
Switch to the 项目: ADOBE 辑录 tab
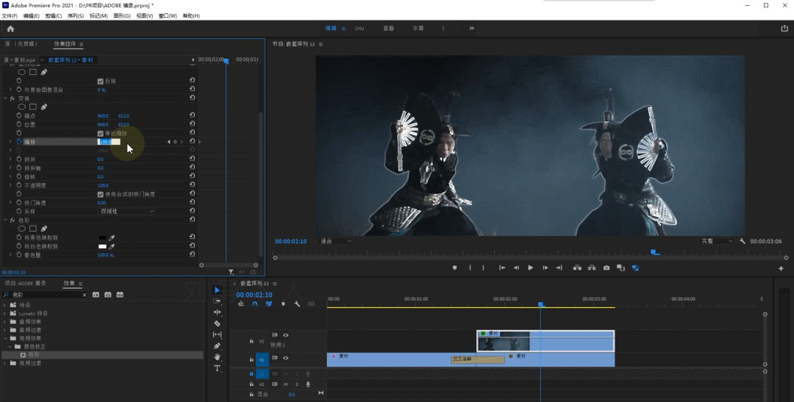25,284
